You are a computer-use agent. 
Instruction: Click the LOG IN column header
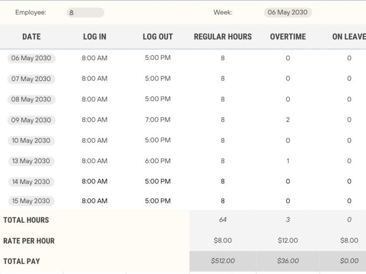[x=94, y=37]
